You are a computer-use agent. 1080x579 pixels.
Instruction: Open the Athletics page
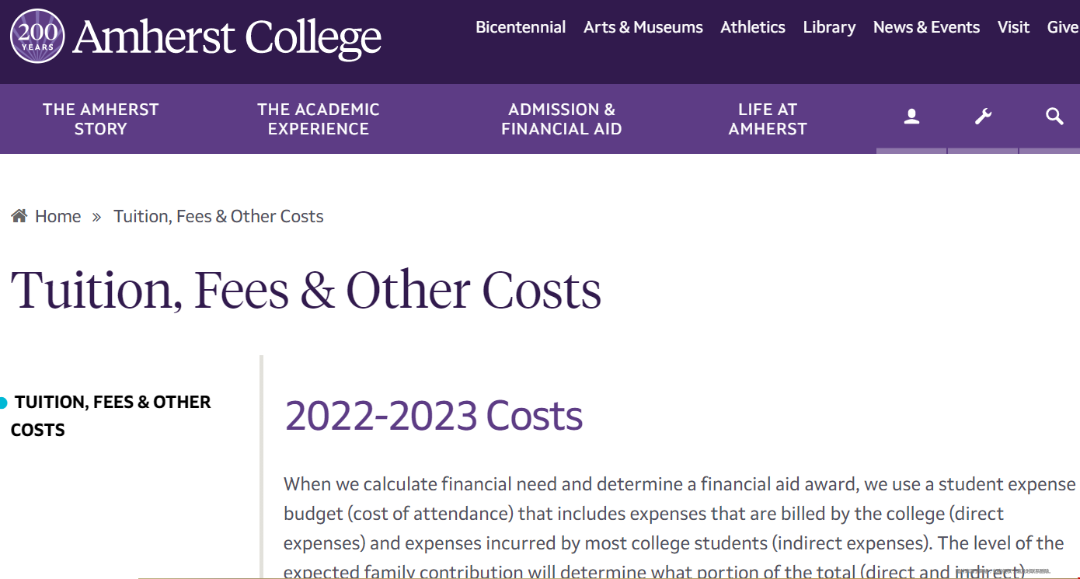coord(753,27)
